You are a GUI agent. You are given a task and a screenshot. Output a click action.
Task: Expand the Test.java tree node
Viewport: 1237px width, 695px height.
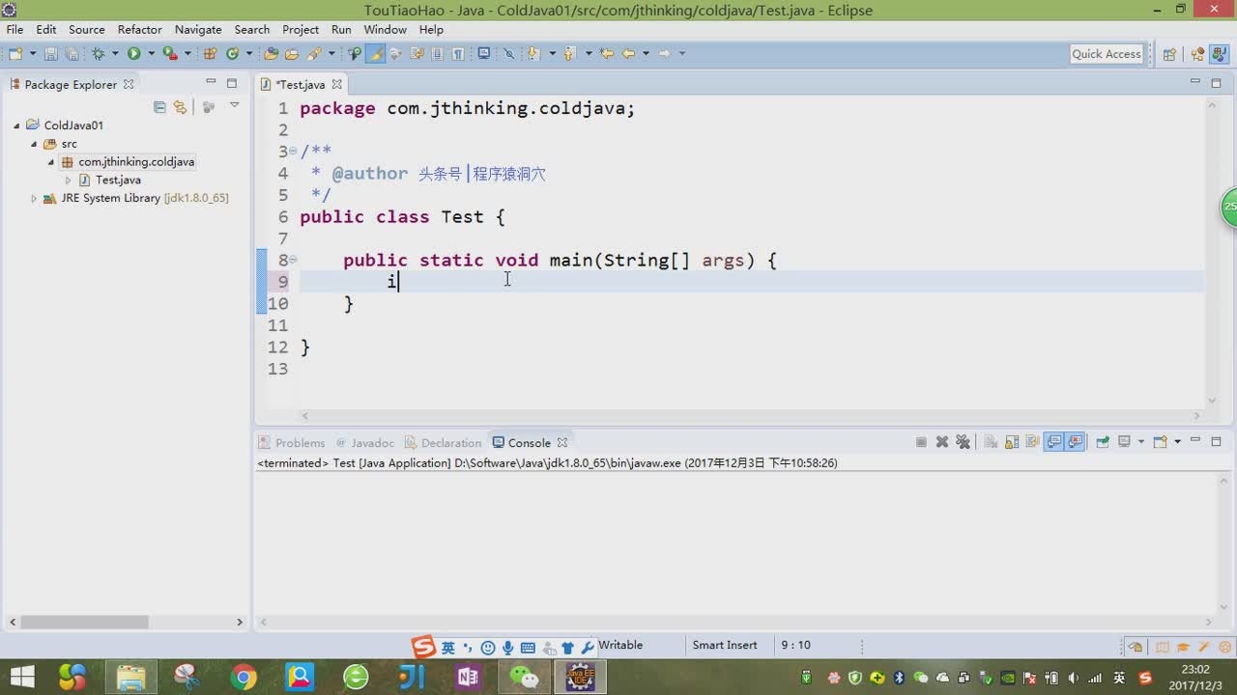tap(69, 180)
